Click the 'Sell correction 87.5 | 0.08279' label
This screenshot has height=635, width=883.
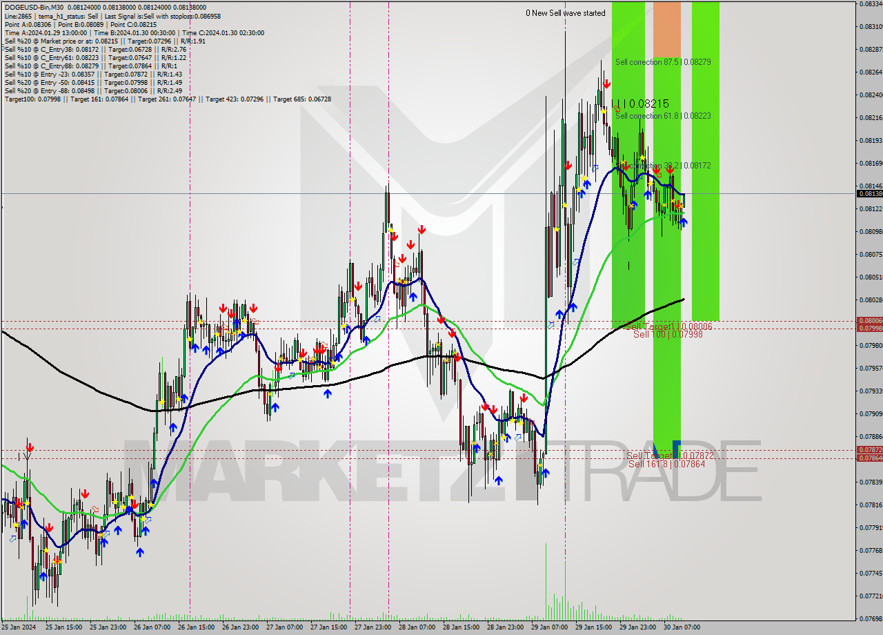tap(663, 62)
